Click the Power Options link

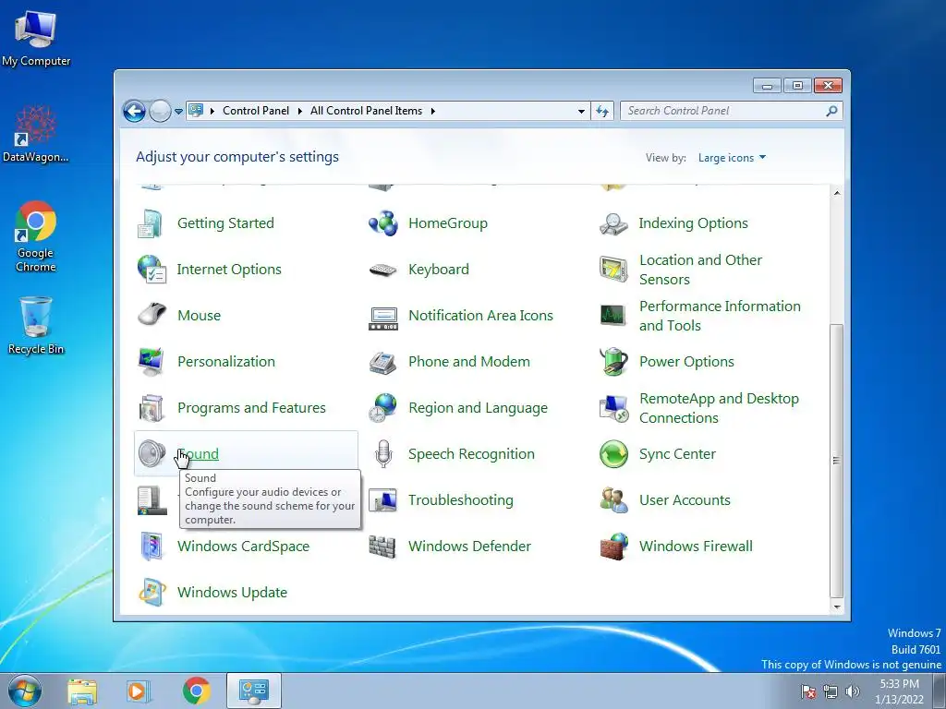pyautogui.click(x=686, y=362)
